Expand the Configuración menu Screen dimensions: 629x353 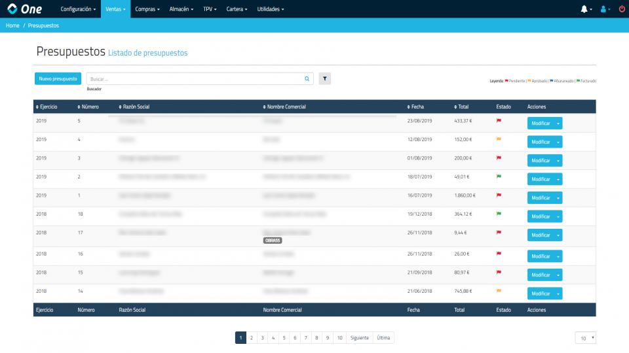tap(78, 9)
